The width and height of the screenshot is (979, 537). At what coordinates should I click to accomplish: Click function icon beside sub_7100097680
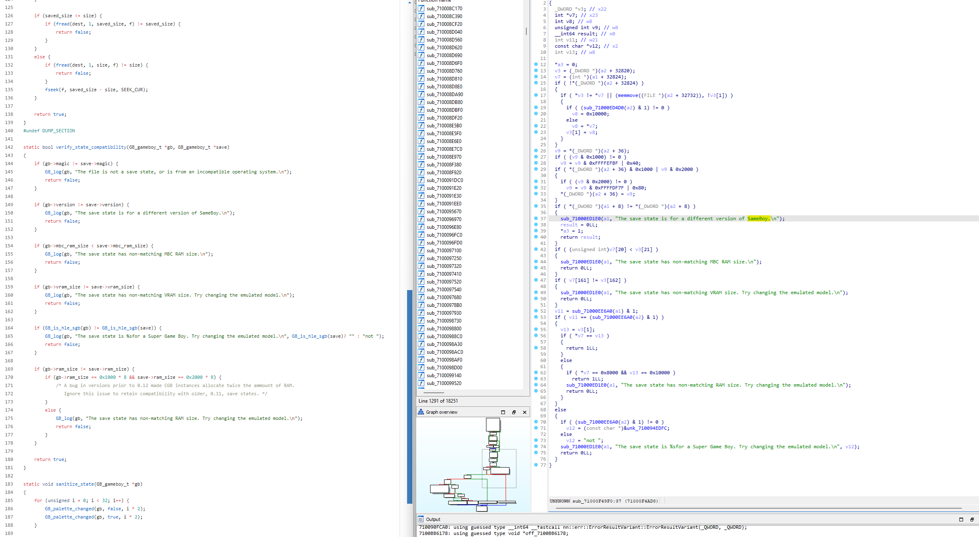pyautogui.click(x=421, y=297)
